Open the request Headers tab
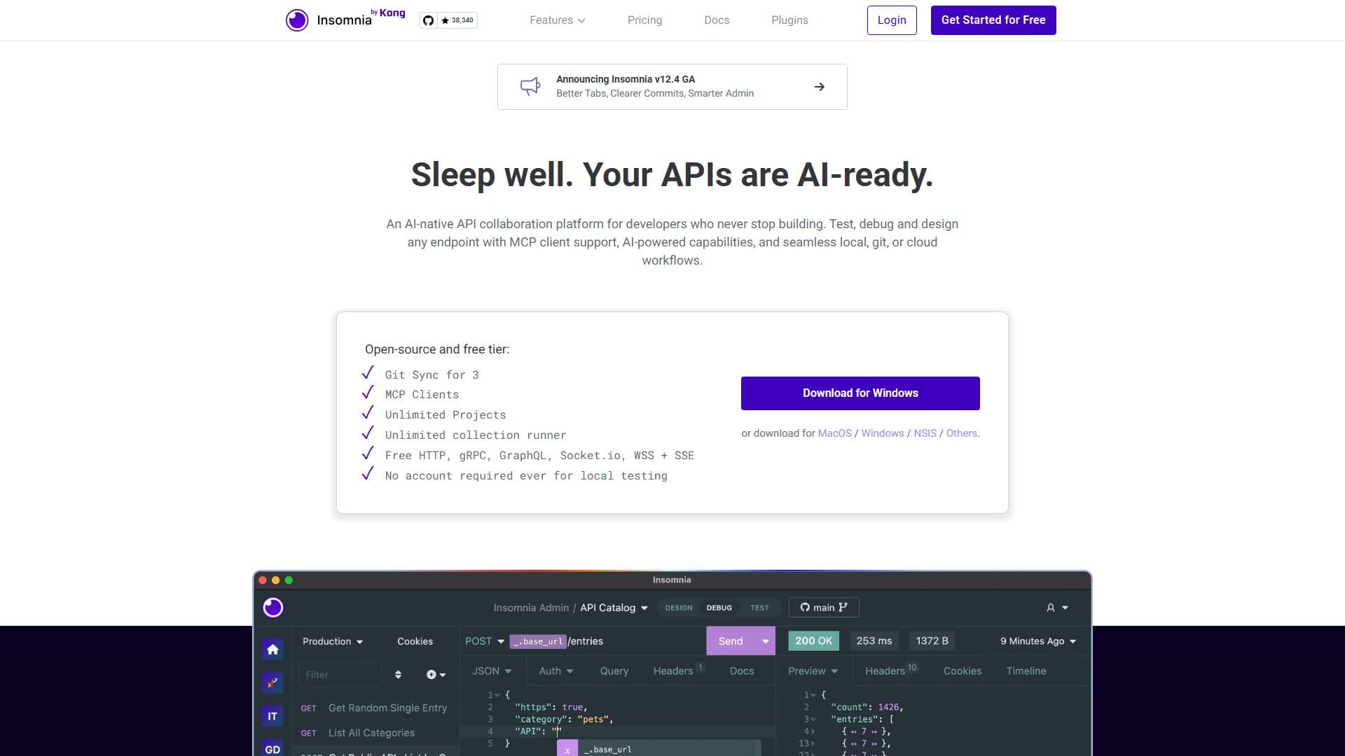The height and width of the screenshot is (756, 1345). click(x=678, y=670)
